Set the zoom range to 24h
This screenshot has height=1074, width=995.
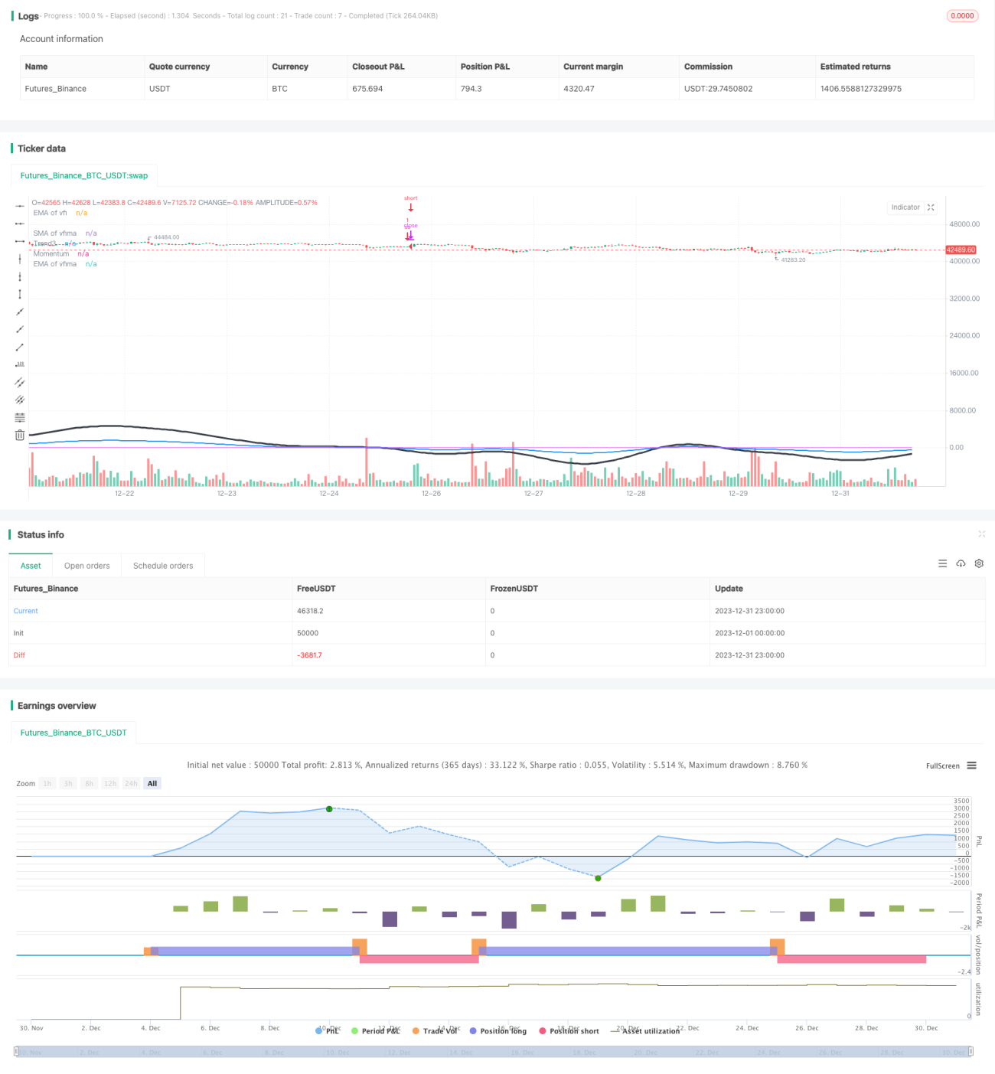click(x=131, y=783)
